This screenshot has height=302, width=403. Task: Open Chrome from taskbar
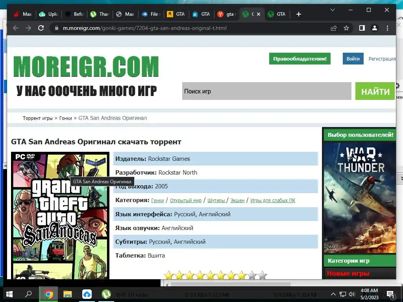click(48, 294)
